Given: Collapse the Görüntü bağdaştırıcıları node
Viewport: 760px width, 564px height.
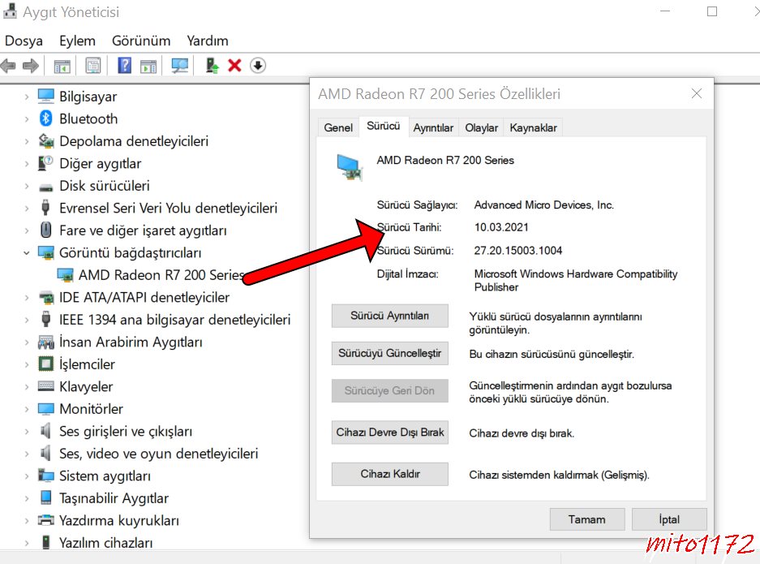Looking at the screenshot, I should coord(27,252).
